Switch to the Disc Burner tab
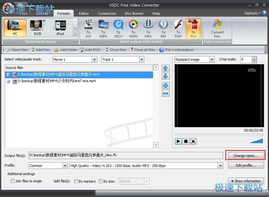Viewport: 269px width, 197px height. pos(134,13)
